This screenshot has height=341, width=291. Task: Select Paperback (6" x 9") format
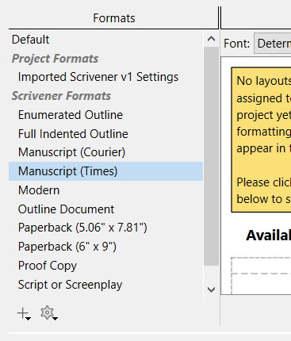coord(105,247)
